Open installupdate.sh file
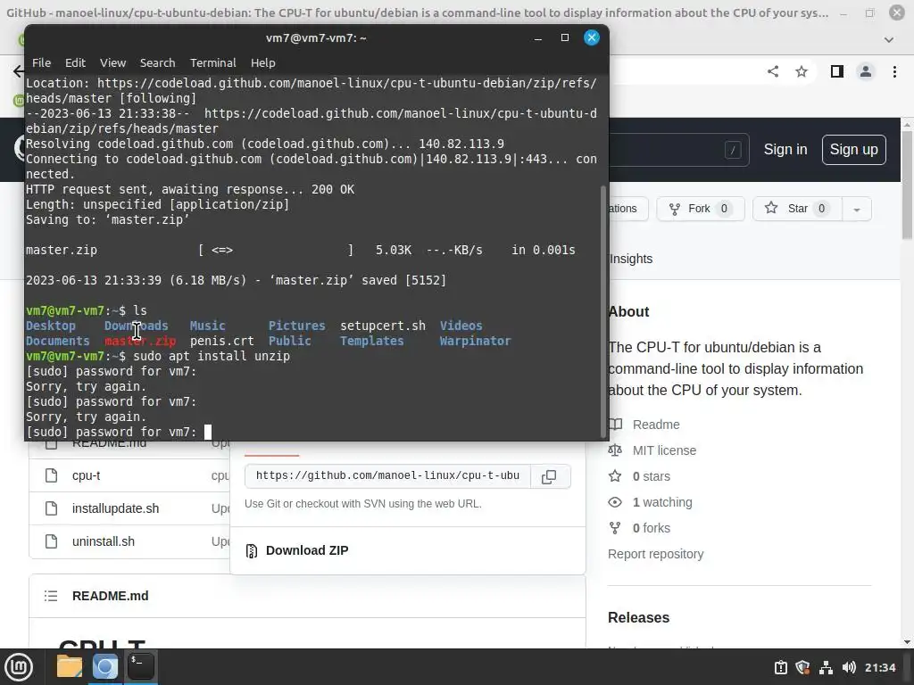Screen dimensions: 914x685 coord(115,508)
